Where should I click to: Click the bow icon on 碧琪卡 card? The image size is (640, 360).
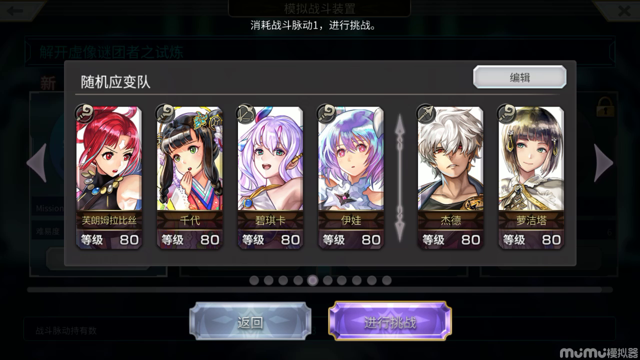pos(246,113)
